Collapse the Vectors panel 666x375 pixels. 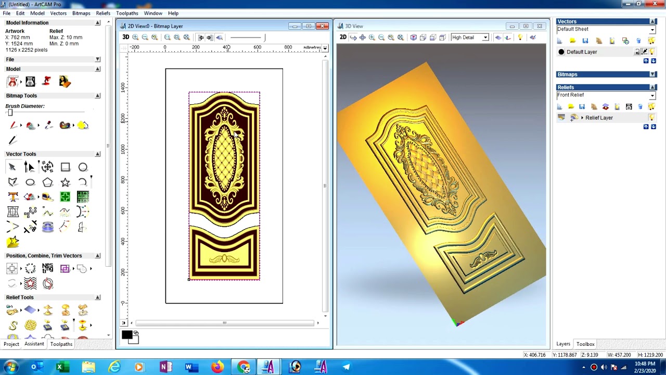tap(652, 21)
